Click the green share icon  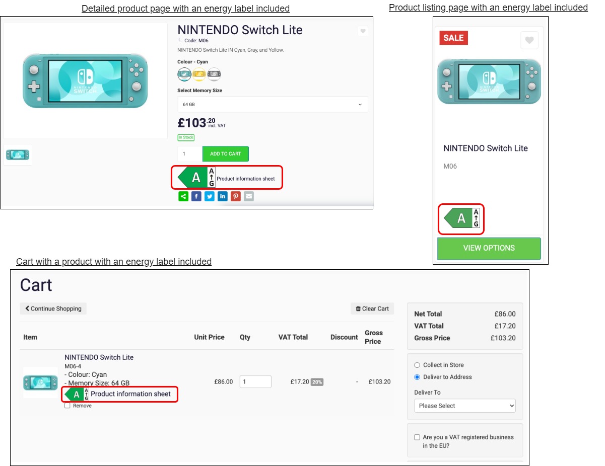pyautogui.click(x=183, y=196)
